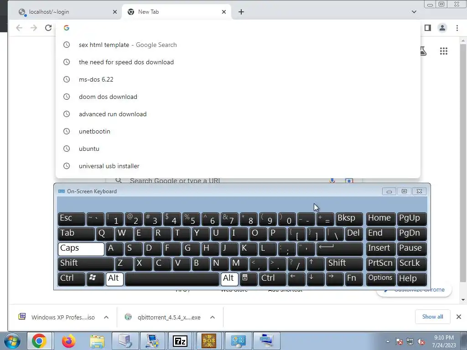Open the Search Labs flask icon
This screenshot has width=467, height=350.
point(423,51)
